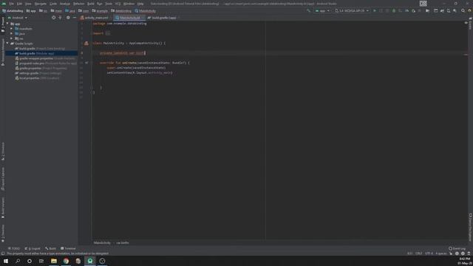Select build.gradle (Module: app) file
The height and width of the screenshot is (266, 473).
(35, 53)
